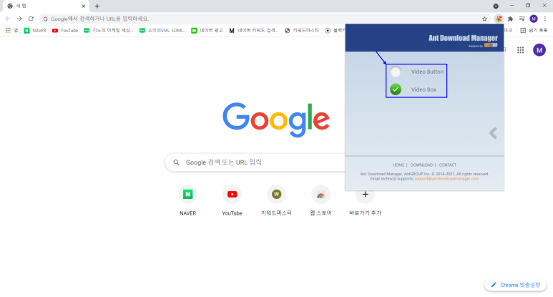Open the 웹 스토어 shortcut tile
The height and width of the screenshot is (297, 553).
coord(321,200)
